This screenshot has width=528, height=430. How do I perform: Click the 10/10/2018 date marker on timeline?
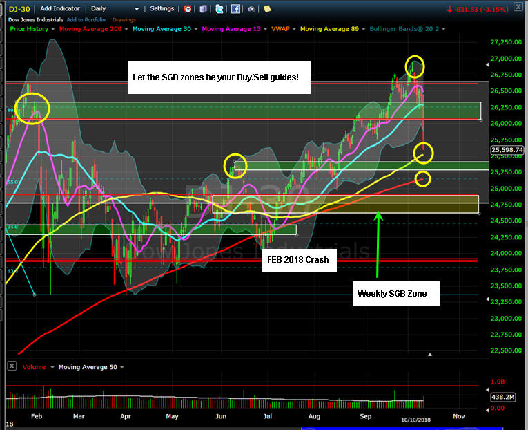tap(416, 420)
